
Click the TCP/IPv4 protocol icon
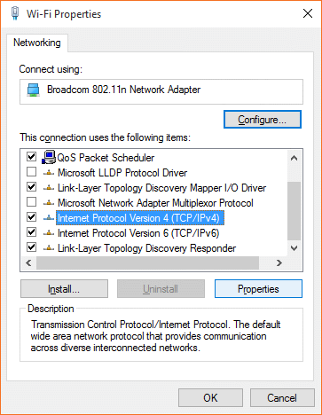point(49,218)
